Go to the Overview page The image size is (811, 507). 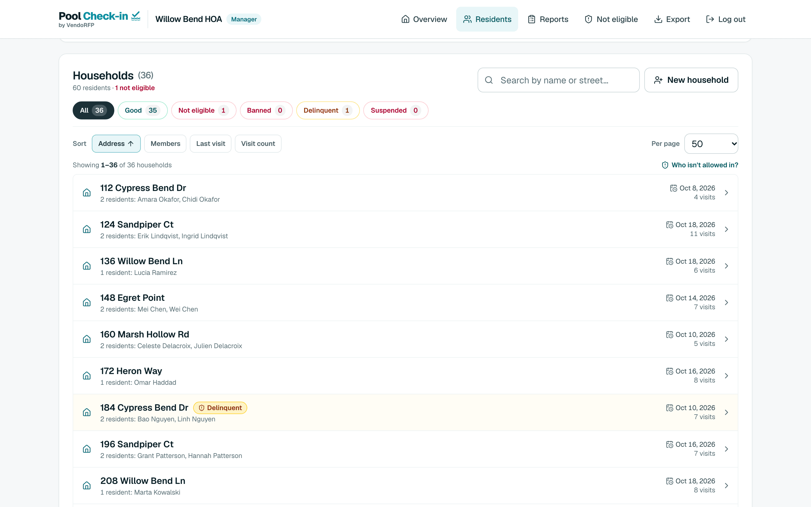(x=424, y=19)
